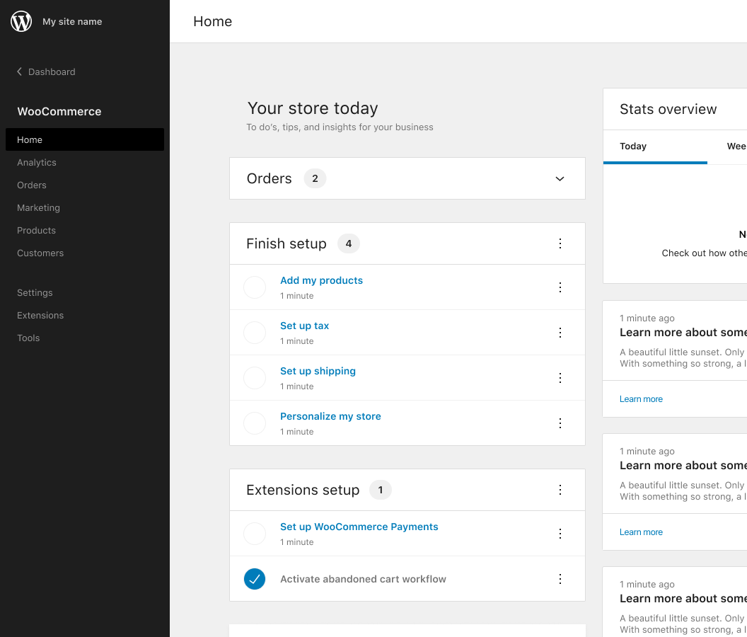This screenshot has height=637, width=747.
Task: Click Learn more under the second article
Action: click(x=641, y=532)
